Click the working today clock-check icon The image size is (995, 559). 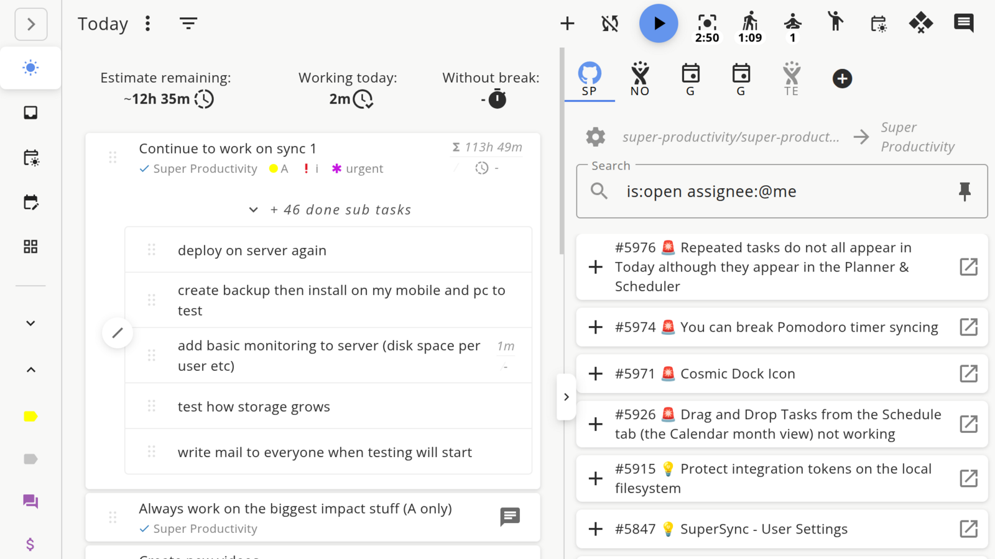coord(363,99)
